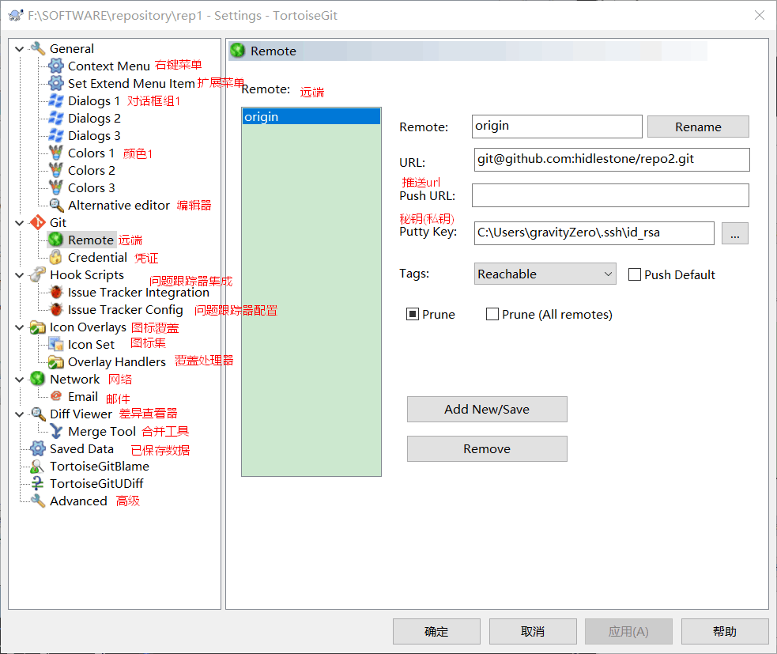The height and width of the screenshot is (654, 777).
Task: Select the Colors 3 tree item text
Action: click(91, 188)
